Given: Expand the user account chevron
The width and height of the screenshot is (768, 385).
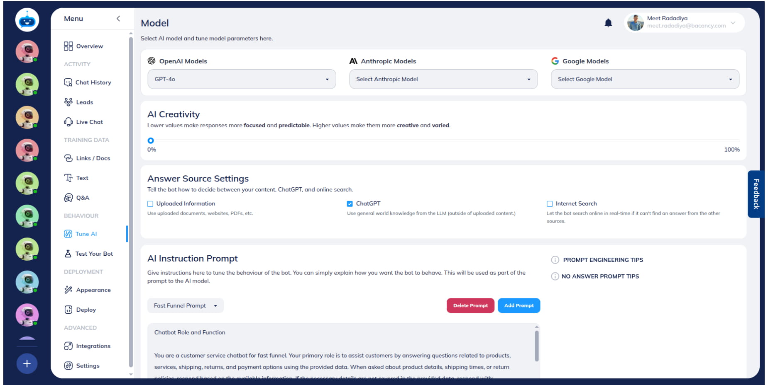Looking at the screenshot, I should [733, 23].
